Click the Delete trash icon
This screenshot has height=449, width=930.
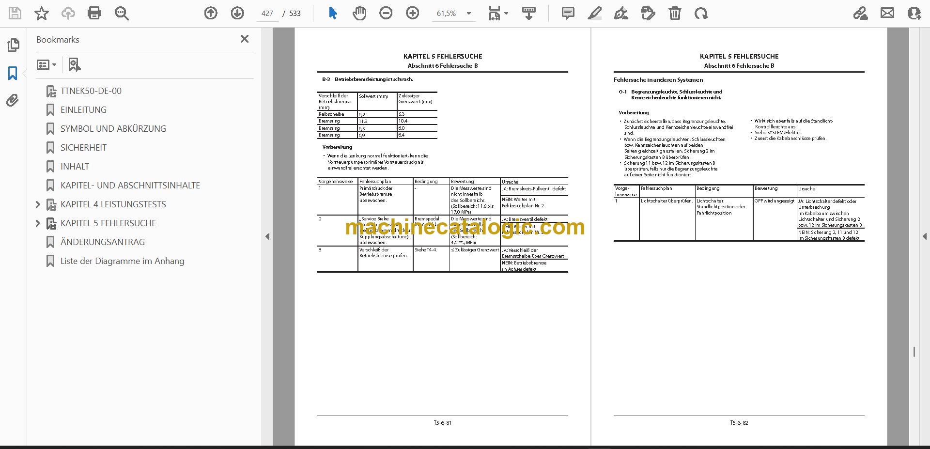(x=675, y=13)
